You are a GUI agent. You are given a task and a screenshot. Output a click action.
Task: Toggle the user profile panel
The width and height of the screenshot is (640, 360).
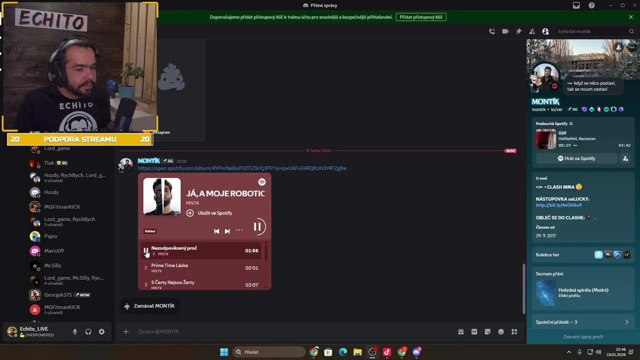pyautogui.click(x=545, y=31)
